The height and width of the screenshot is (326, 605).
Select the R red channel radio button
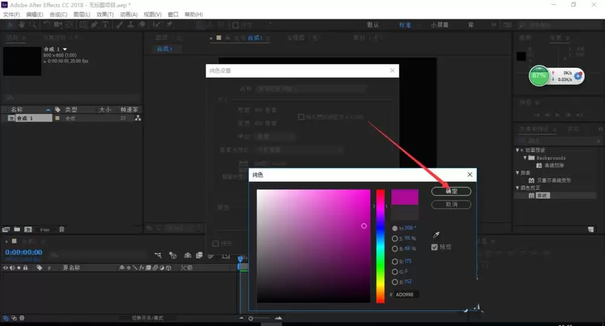[x=394, y=261]
